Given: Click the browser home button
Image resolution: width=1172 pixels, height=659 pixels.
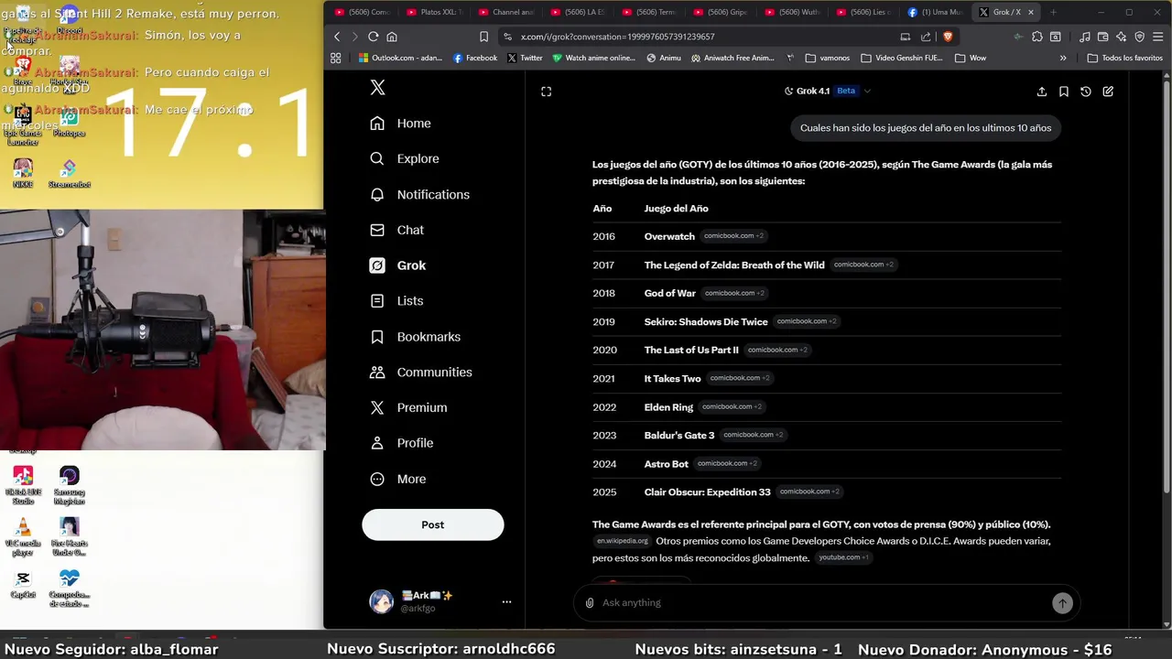Looking at the screenshot, I should (392, 37).
